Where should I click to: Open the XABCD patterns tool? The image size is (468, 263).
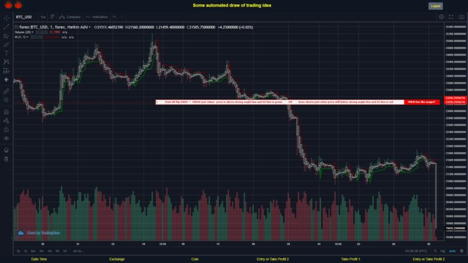click(6, 62)
